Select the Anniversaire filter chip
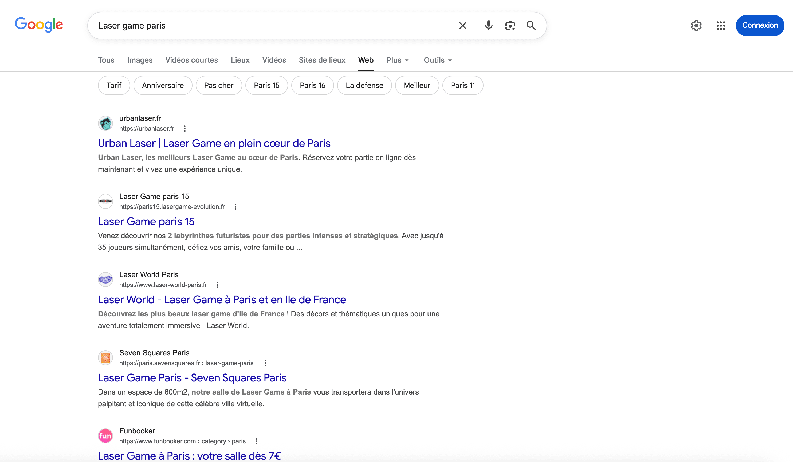The image size is (793, 462). (163, 85)
